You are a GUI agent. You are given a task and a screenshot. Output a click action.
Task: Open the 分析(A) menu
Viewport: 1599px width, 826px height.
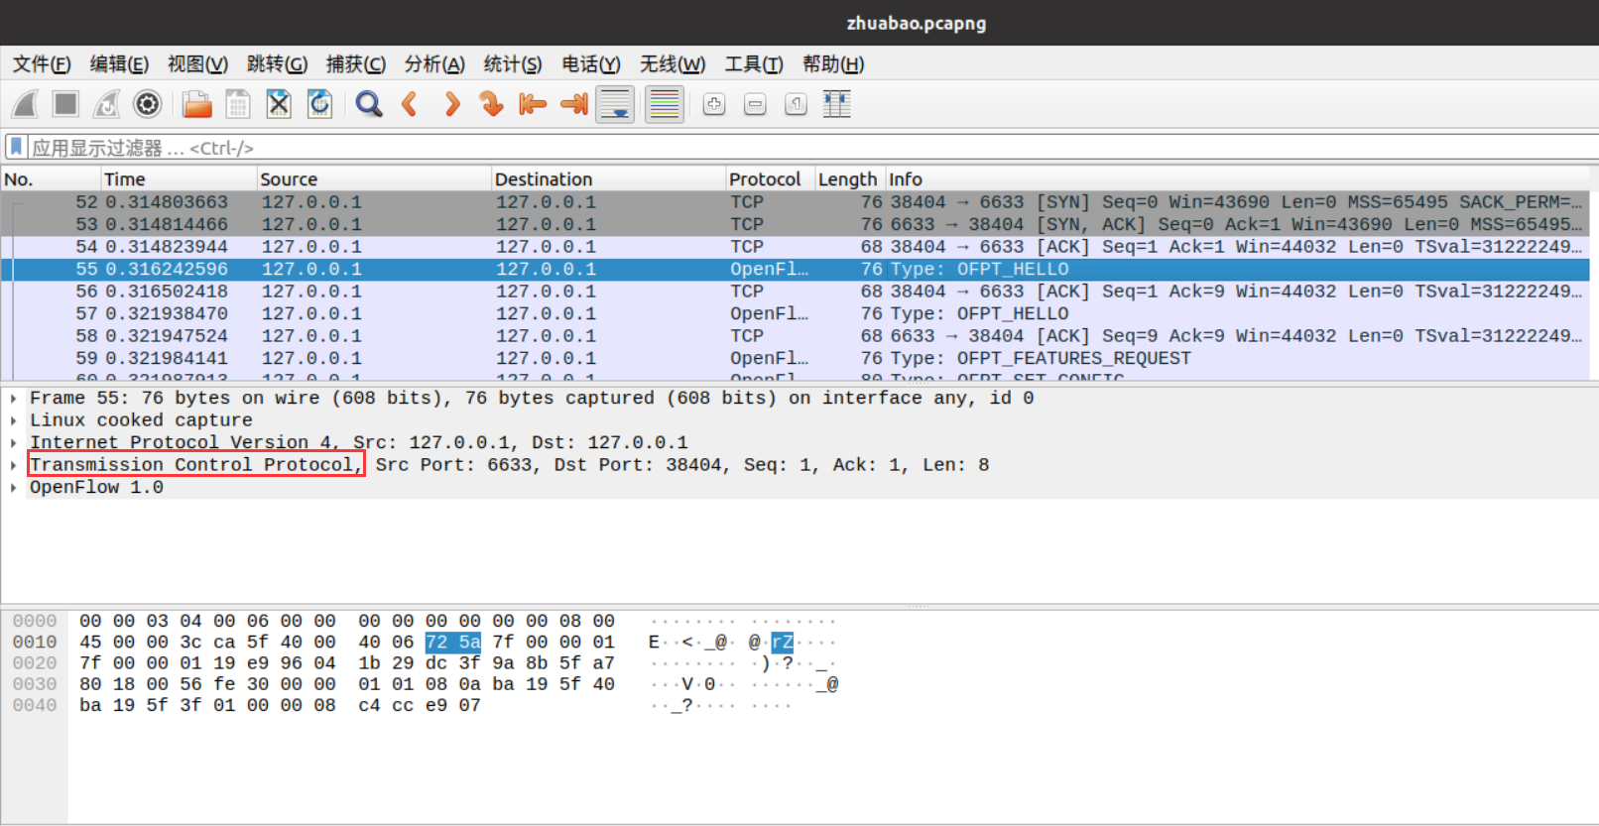434,64
